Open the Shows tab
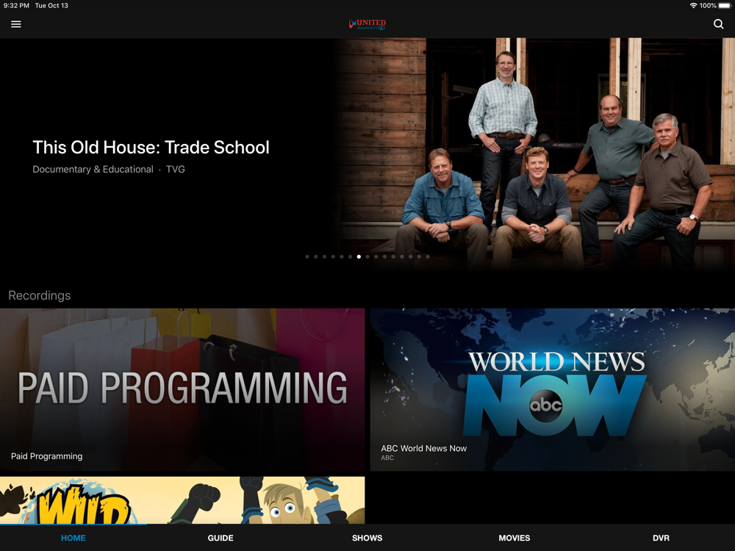This screenshot has height=551, width=735. (x=367, y=538)
